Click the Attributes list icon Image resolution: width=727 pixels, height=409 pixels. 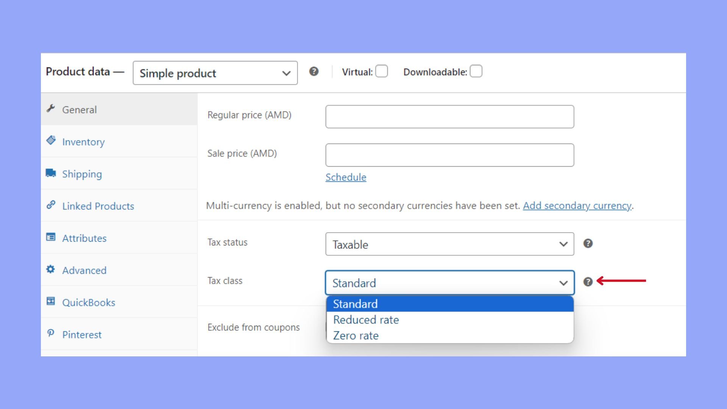(x=51, y=237)
